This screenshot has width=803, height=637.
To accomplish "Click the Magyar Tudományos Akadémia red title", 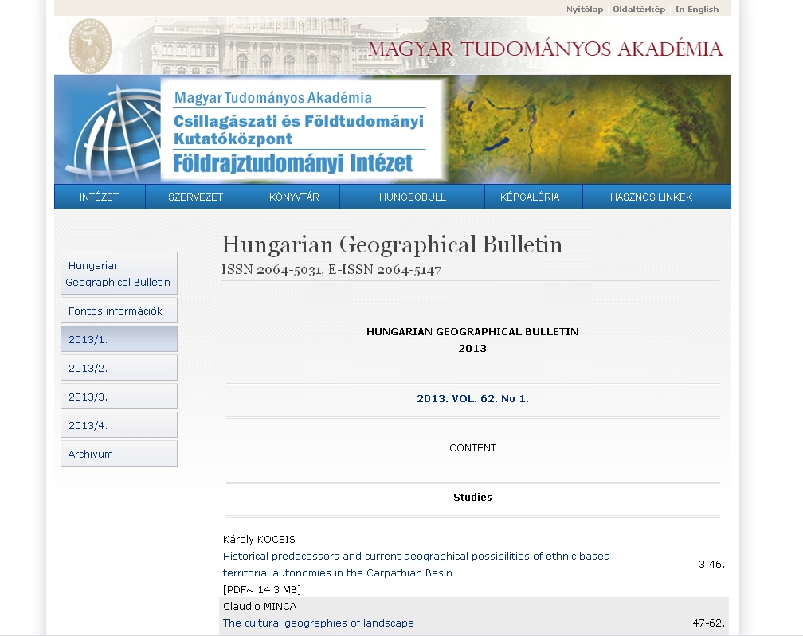I will (546, 49).
